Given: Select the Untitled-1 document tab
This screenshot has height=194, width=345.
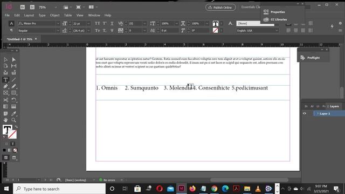Looking at the screenshot, I should 19,39.
